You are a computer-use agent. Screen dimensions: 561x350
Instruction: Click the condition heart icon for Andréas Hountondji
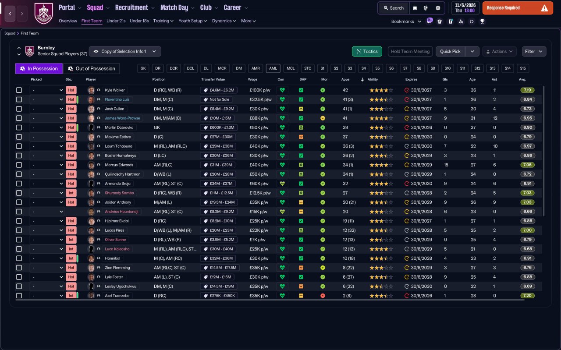[x=282, y=212]
